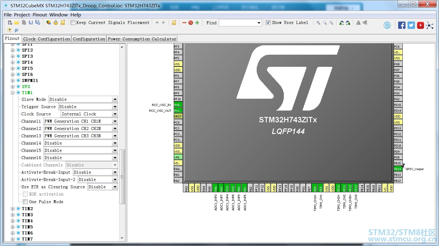Open the Channel4 dropdown
Image resolution: width=439 pixels, height=246 pixels.
pyautogui.click(x=81, y=143)
